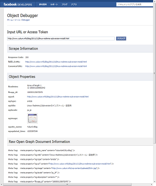Select the og:locale value "ja_jp"

[29, 110]
